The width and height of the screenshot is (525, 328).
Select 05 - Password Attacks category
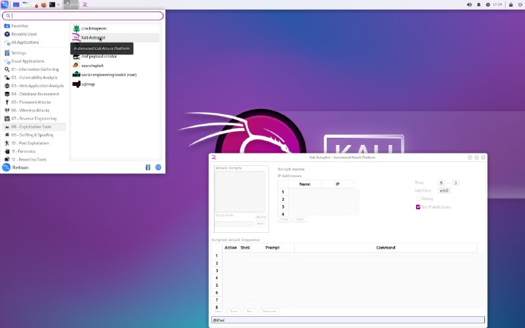coord(30,102)
